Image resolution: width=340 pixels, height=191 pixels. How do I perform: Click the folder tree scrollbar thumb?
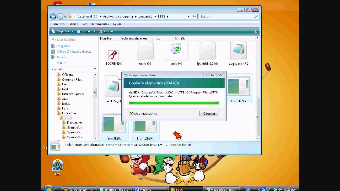(95, 93)
